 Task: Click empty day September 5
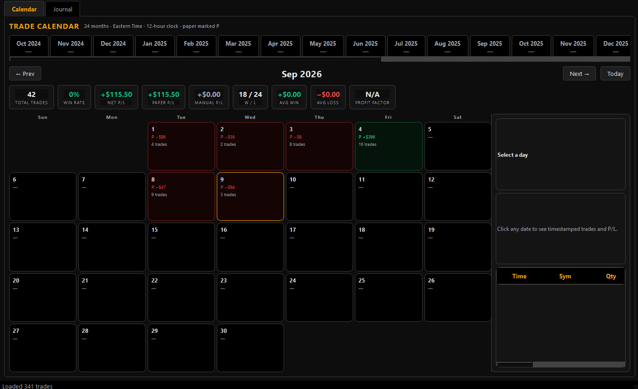click(x=458, y=146)
